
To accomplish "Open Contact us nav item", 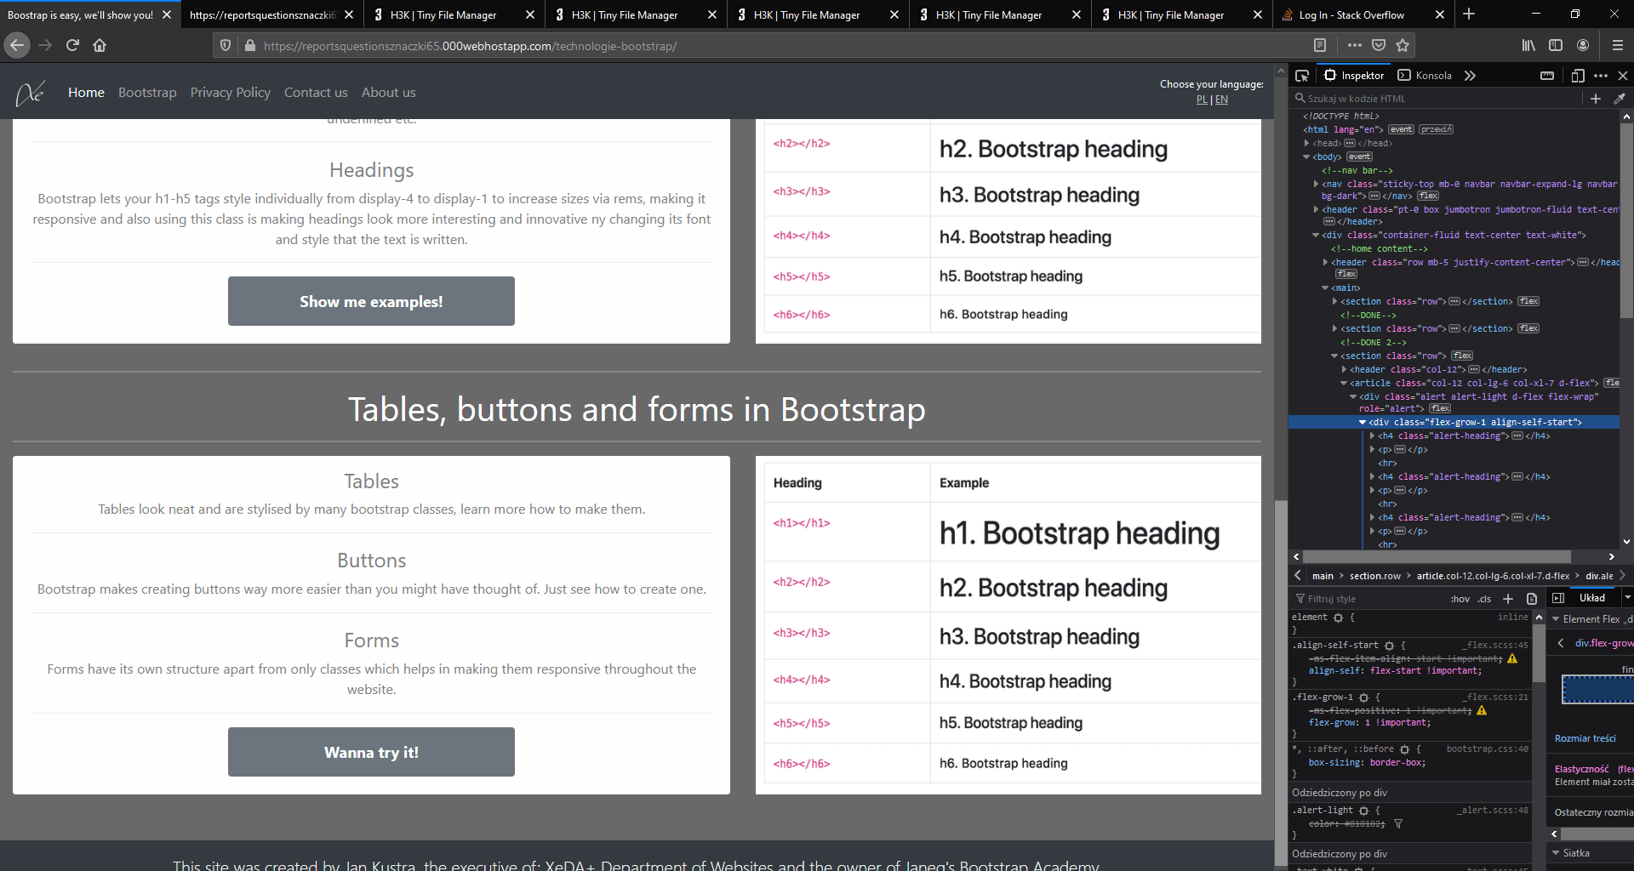I will (316, 93).
